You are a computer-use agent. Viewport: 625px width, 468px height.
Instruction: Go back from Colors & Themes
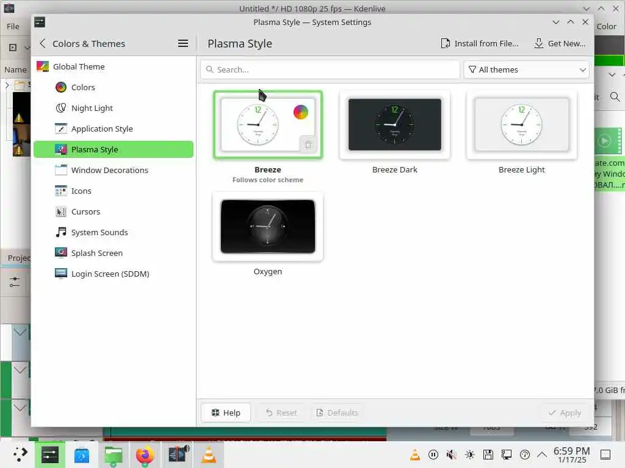[43, 43]
